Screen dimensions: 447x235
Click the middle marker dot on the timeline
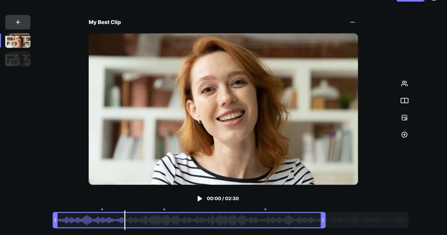point(164,209)
